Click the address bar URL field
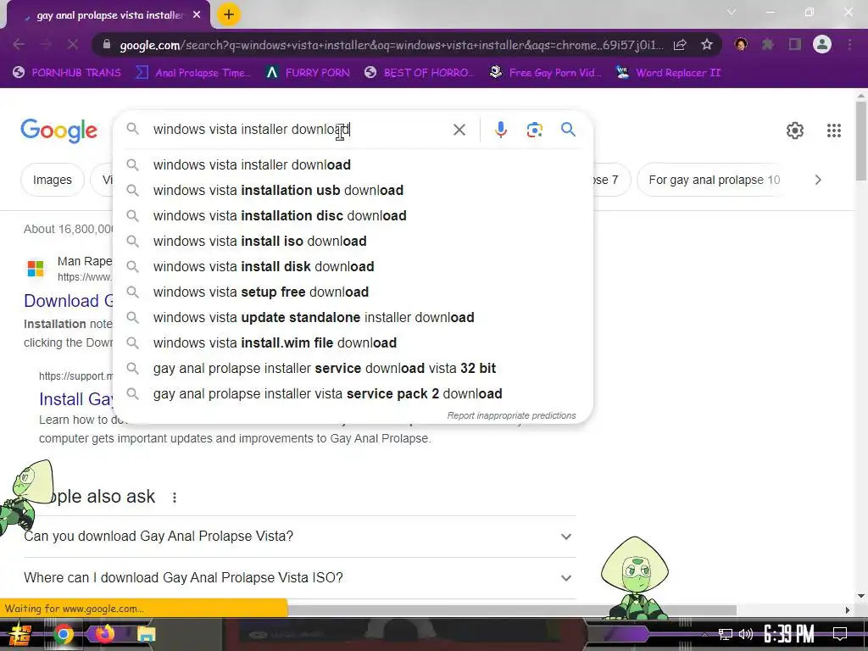 (x=390, y=45)
